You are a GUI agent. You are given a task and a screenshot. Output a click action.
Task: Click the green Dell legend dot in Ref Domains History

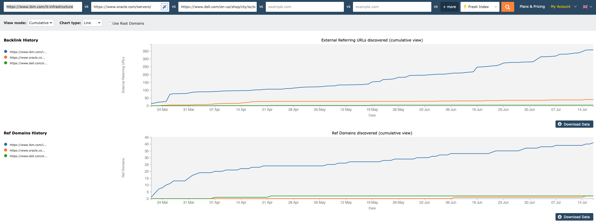coord(6,156)
